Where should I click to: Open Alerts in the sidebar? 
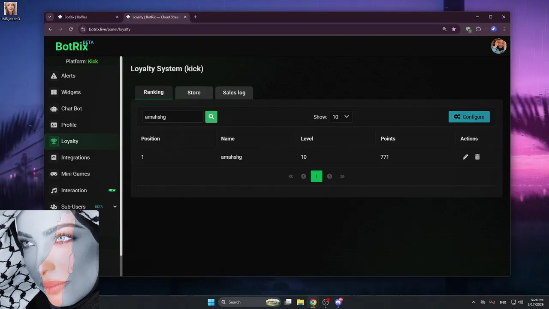82,76
